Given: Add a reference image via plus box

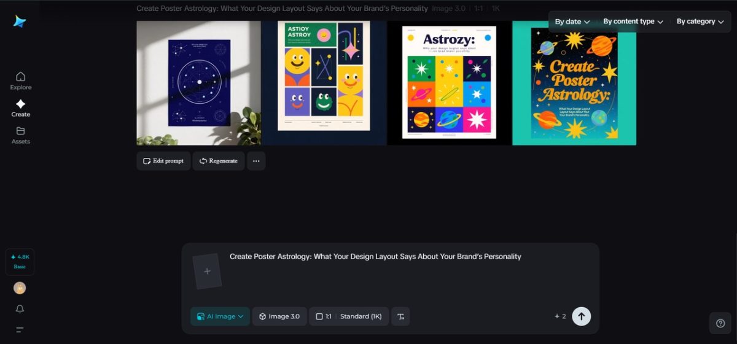Looking at the screenshot, I should tap(207, 271).
